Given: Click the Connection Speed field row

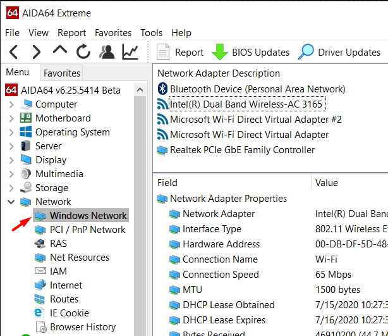Looking at the screenshot, I should pos(221,275).
